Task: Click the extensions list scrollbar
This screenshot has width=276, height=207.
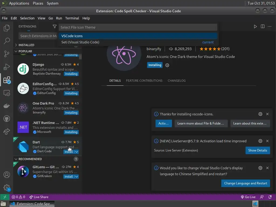Action: (80, 57)
